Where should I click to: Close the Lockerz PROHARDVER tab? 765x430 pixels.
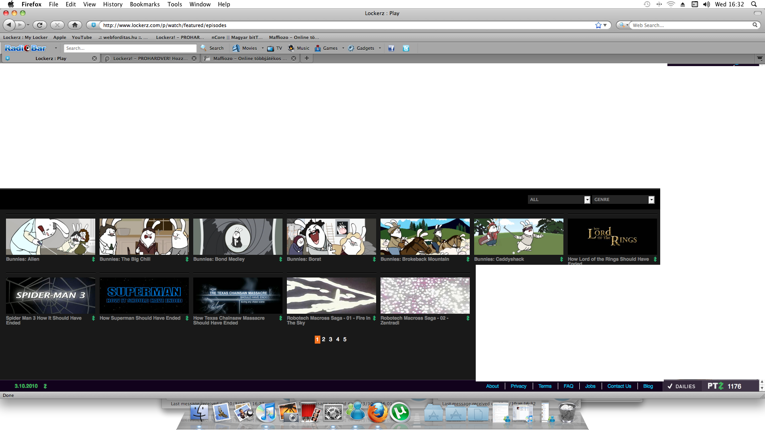point(194,59)
